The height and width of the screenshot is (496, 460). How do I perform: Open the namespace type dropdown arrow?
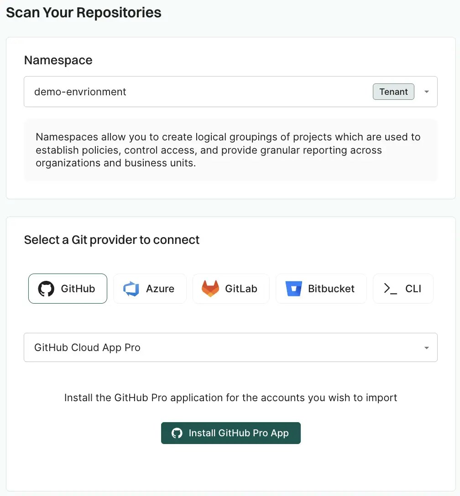426,92
